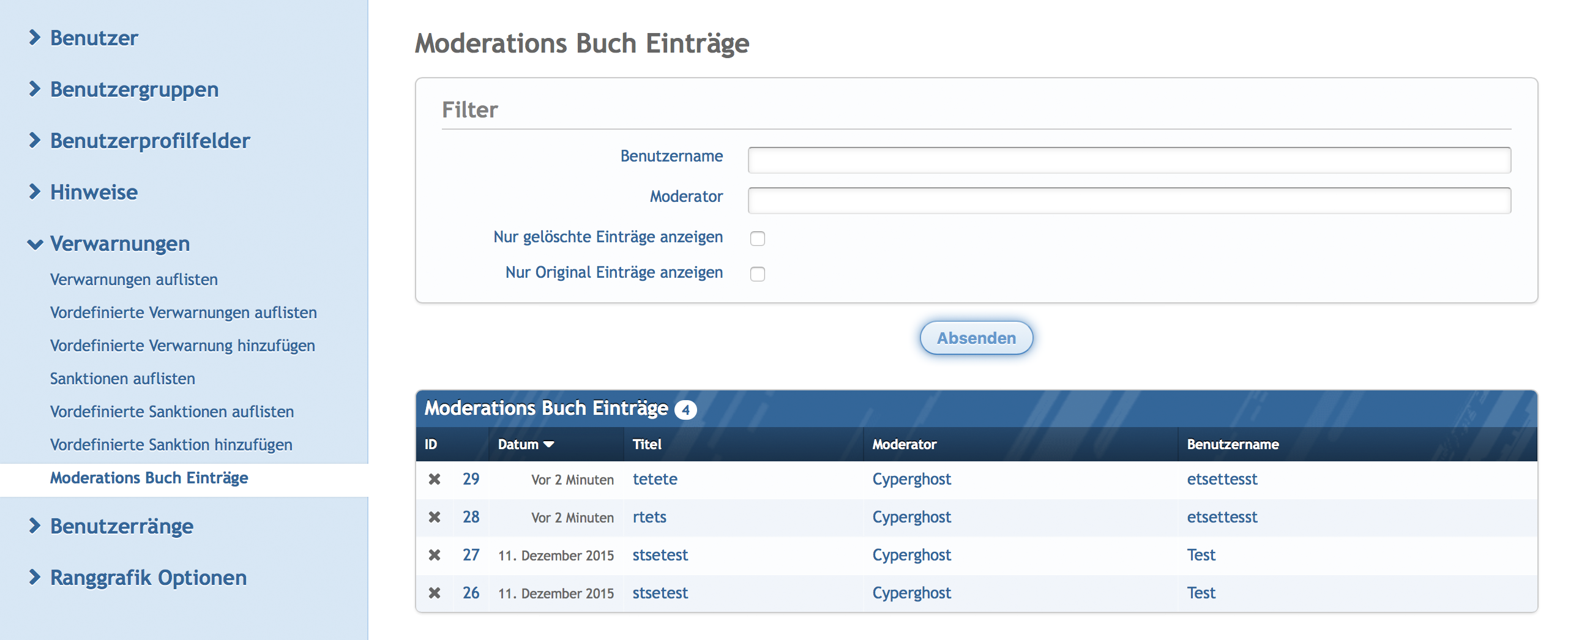The image size is (1579, 640).
Task: Toggle 'Nur Original Einträge anzeigen' checkbox
Action: (758, 273)
